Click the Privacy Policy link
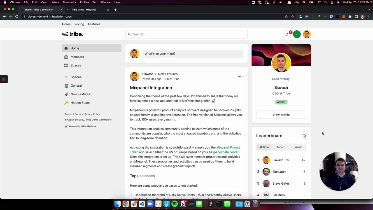373x210 pixels. [x=92, y=114]
